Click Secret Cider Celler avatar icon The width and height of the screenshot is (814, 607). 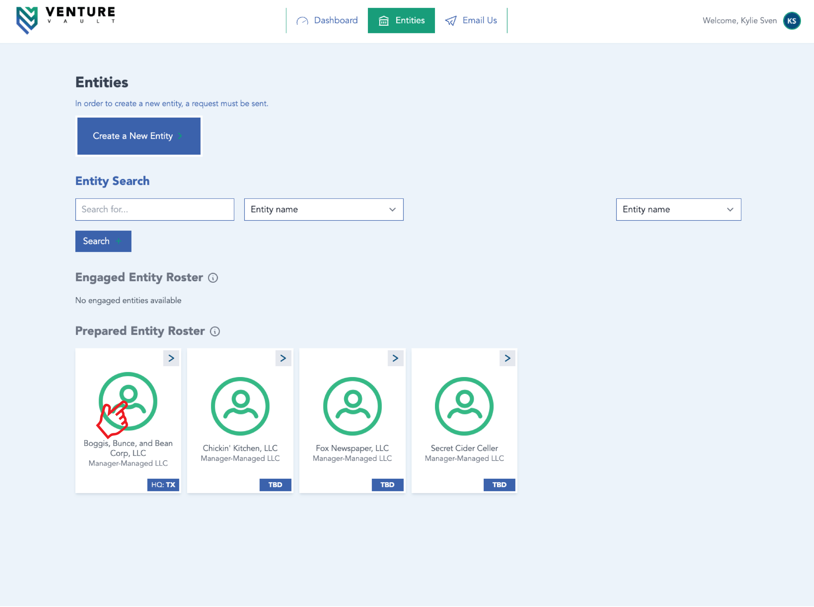tap(464, 406)
